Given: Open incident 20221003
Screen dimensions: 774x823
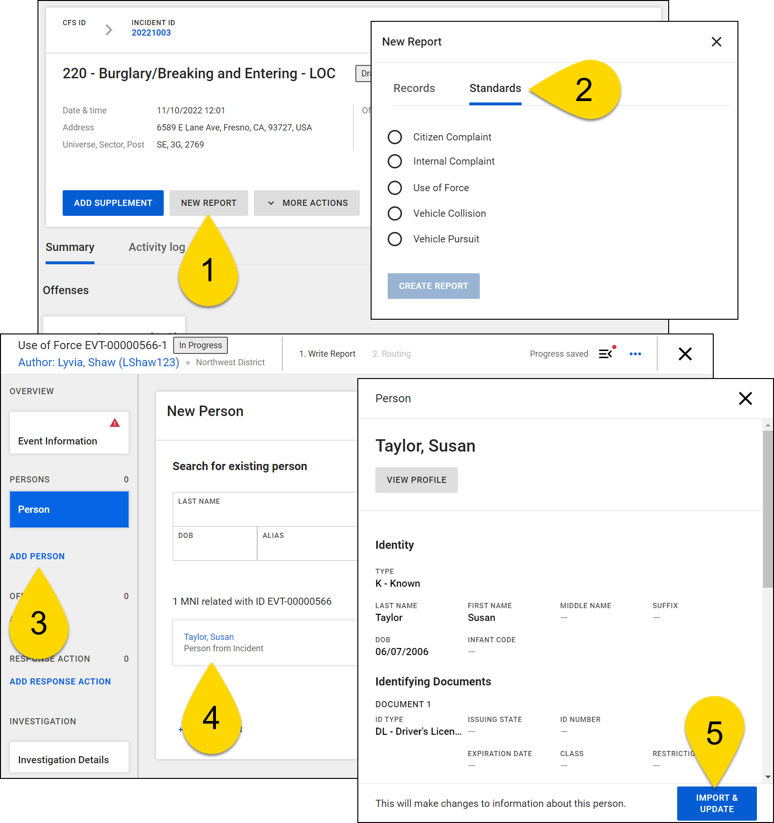Looking at the screenshot, I should coord(151,32).
